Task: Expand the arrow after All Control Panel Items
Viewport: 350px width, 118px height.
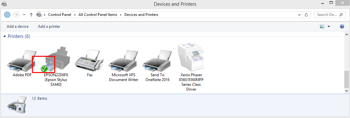Action: 121,15
